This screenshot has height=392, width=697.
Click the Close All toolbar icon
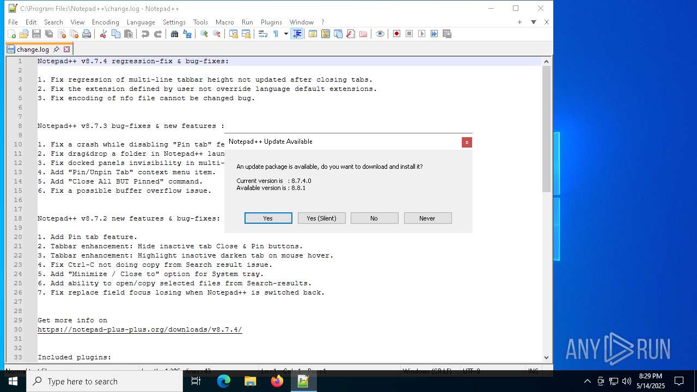point(74,34)
